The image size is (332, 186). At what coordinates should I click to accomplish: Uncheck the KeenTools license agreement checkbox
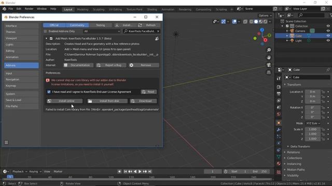pos(49,92)
